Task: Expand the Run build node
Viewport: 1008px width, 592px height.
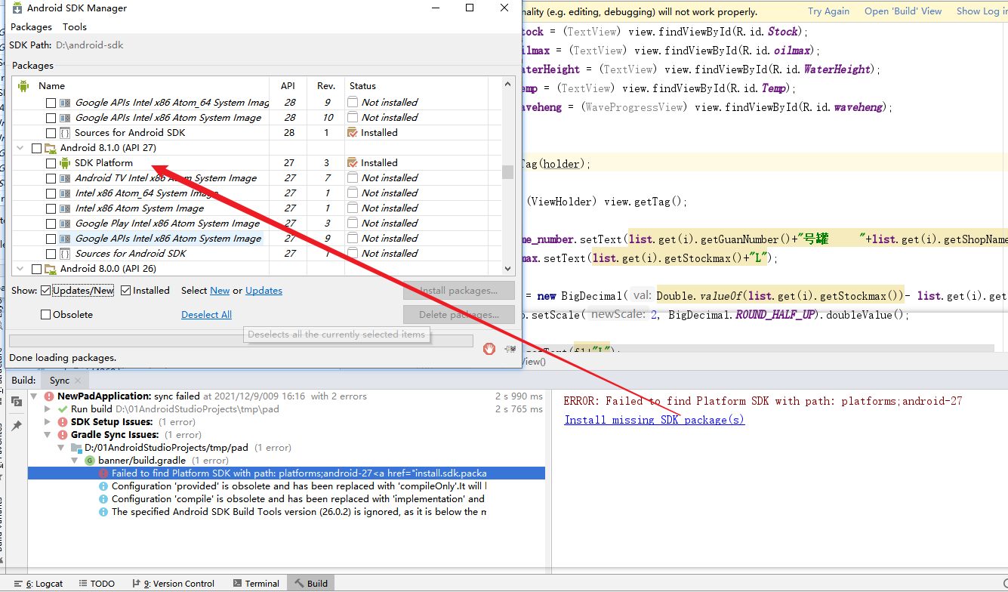Action: click(48, 409)
